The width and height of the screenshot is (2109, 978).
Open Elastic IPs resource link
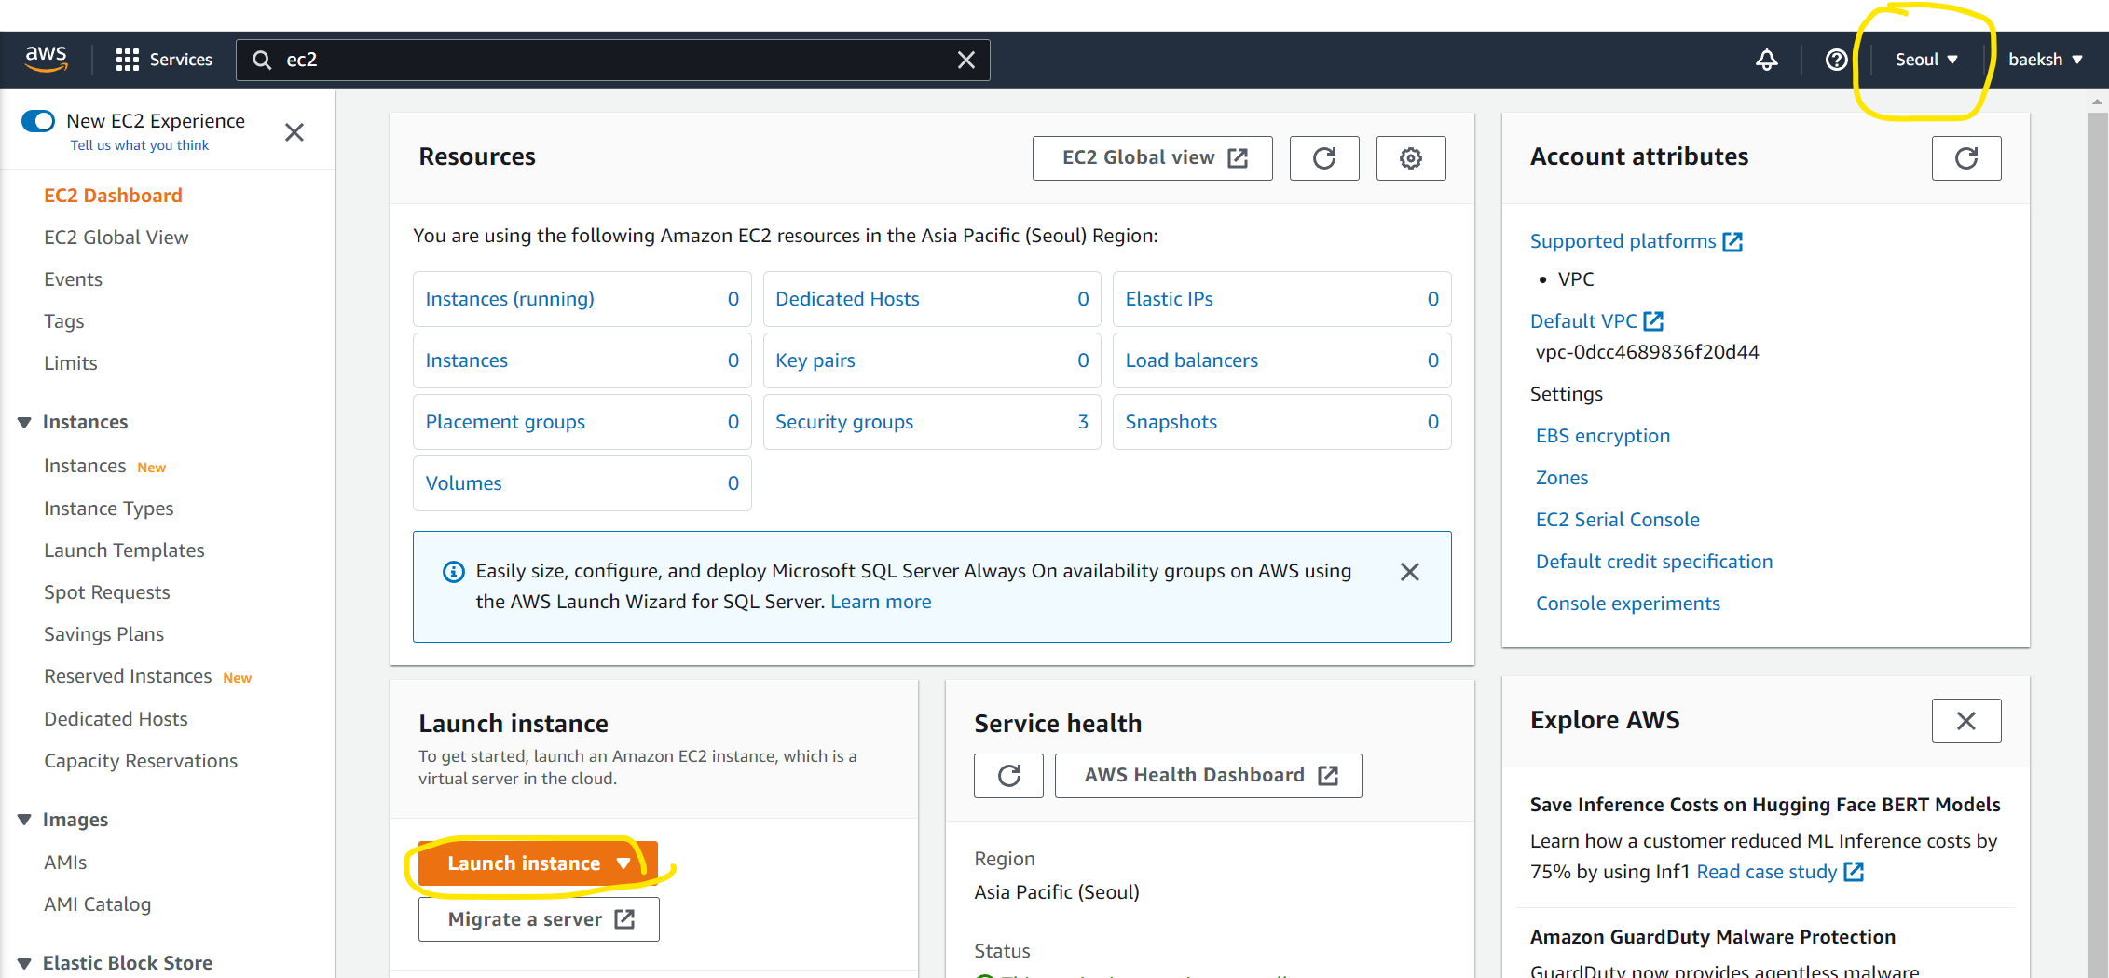pyautogui.click(x=1169, y=299)
